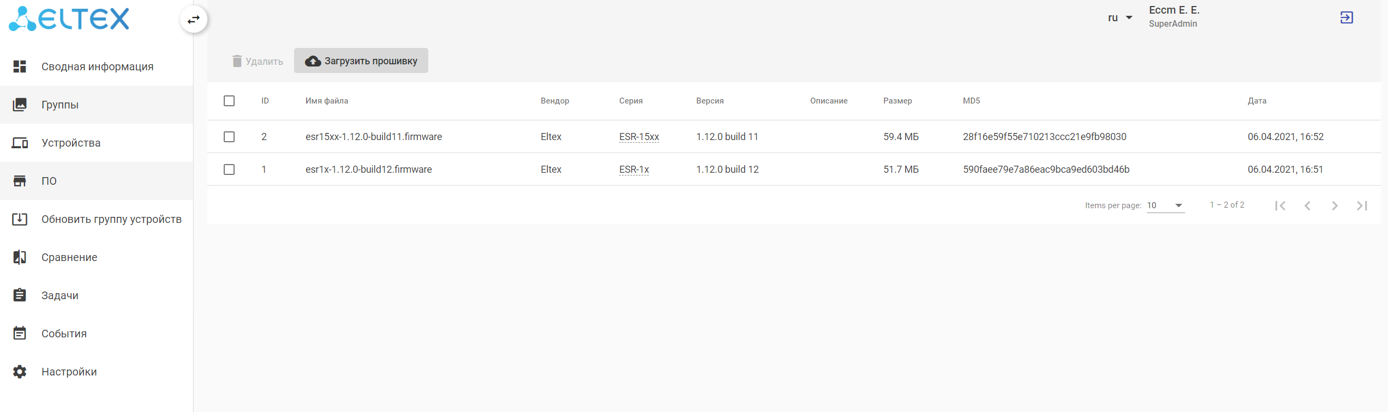Click the Comparison icon in sidebar
1388x412 pixels.
click(20, 257)
